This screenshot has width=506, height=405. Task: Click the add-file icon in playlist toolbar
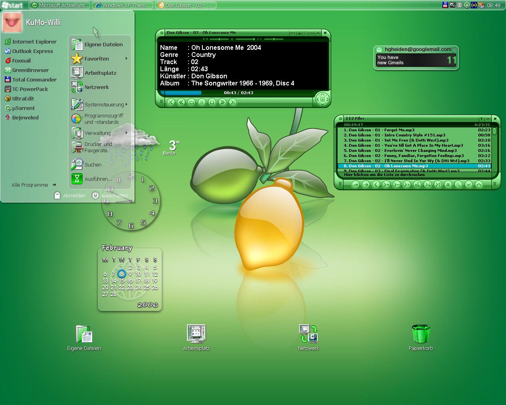(386, 184)
